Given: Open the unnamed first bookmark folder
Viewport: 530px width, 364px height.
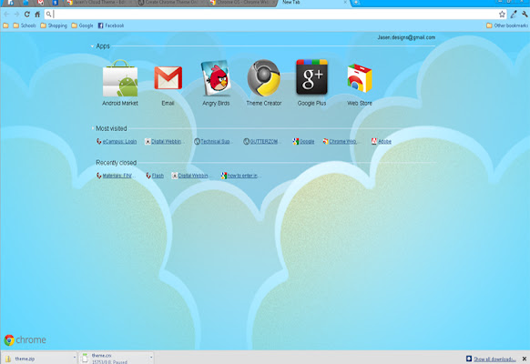Looking at the screenshot, I should click(5, 25).
